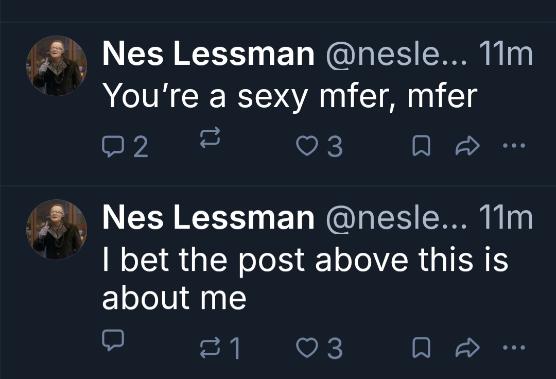
Task: Click the @nesle handle on first post
Action: (395, 54)
